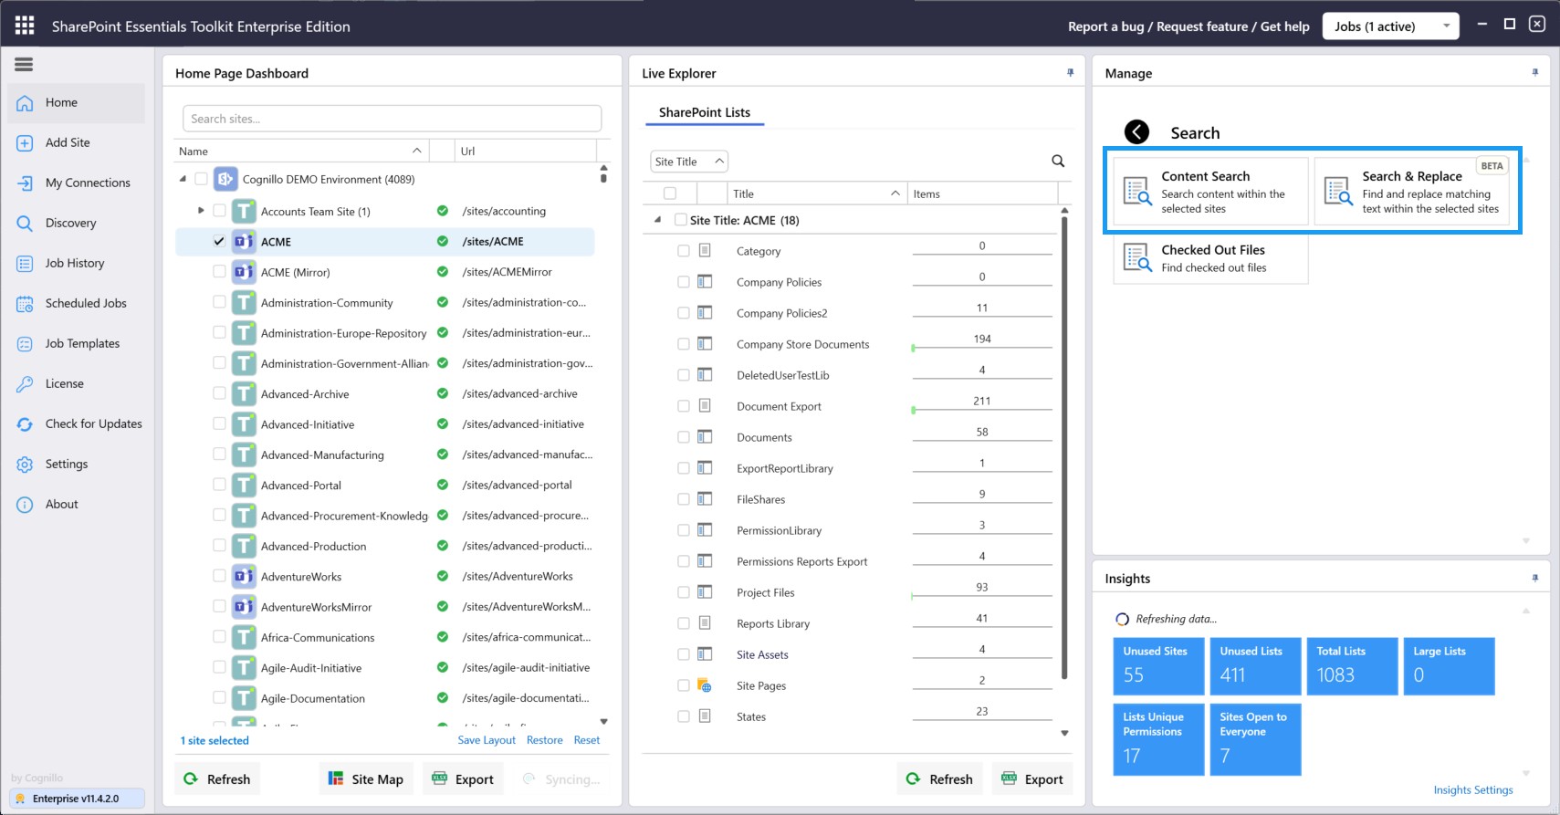Check the Site Title: ACME group checkbox
Screen dimensions: 1560x815
point(680,220)
